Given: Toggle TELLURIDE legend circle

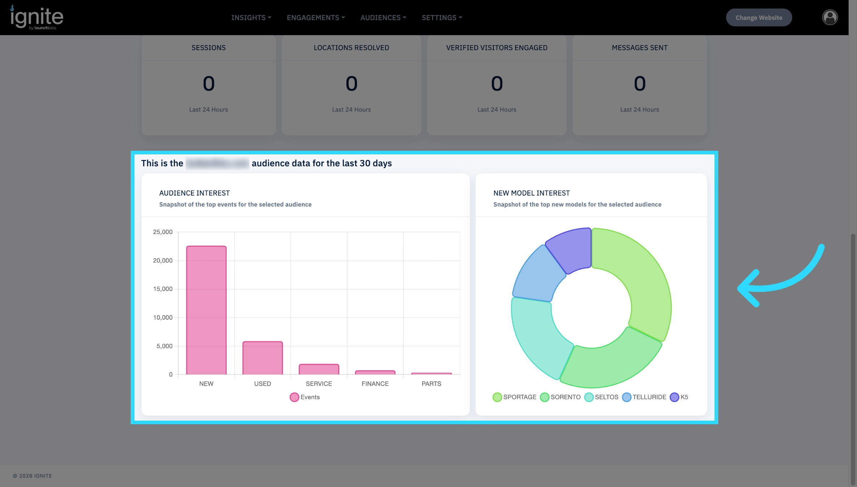Looking at the screenshot, I should point(627,397).
